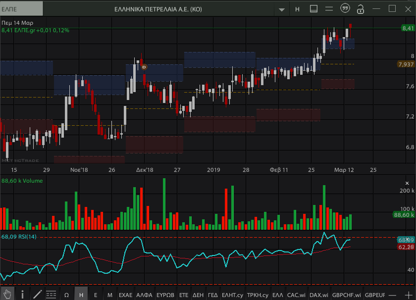Click the panel layout icon in title bar
This screenshot has width=416, height=300.
313,9
